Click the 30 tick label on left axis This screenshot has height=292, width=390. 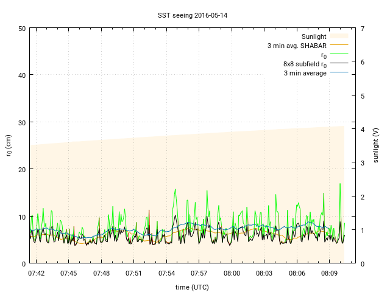point(21,122)
